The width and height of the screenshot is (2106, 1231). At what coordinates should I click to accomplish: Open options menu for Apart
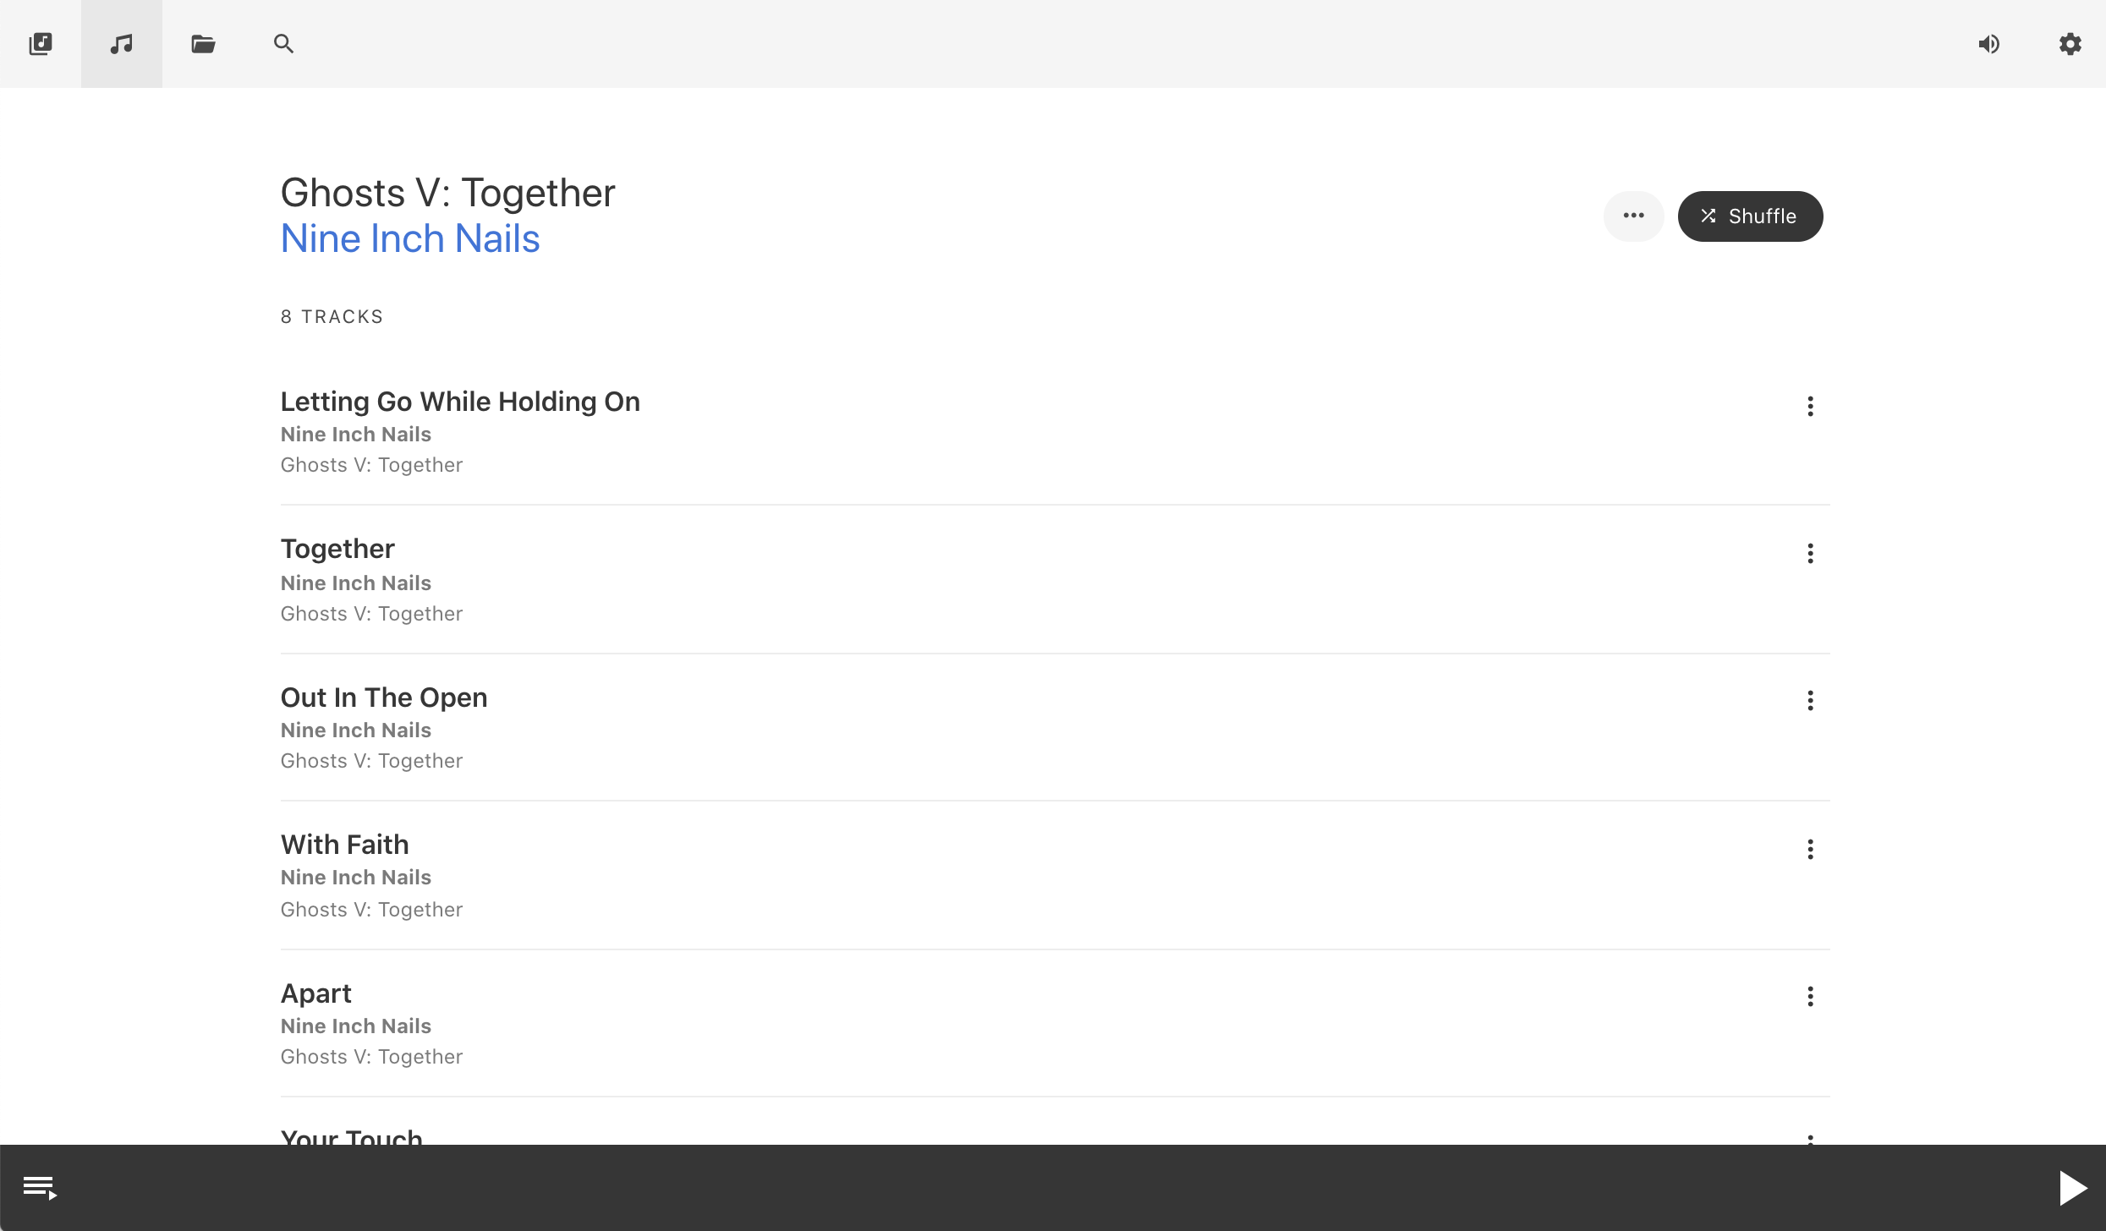[1810, 996]
